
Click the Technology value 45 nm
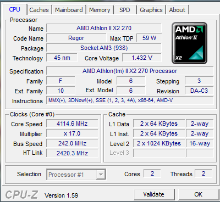coord(62,58)
